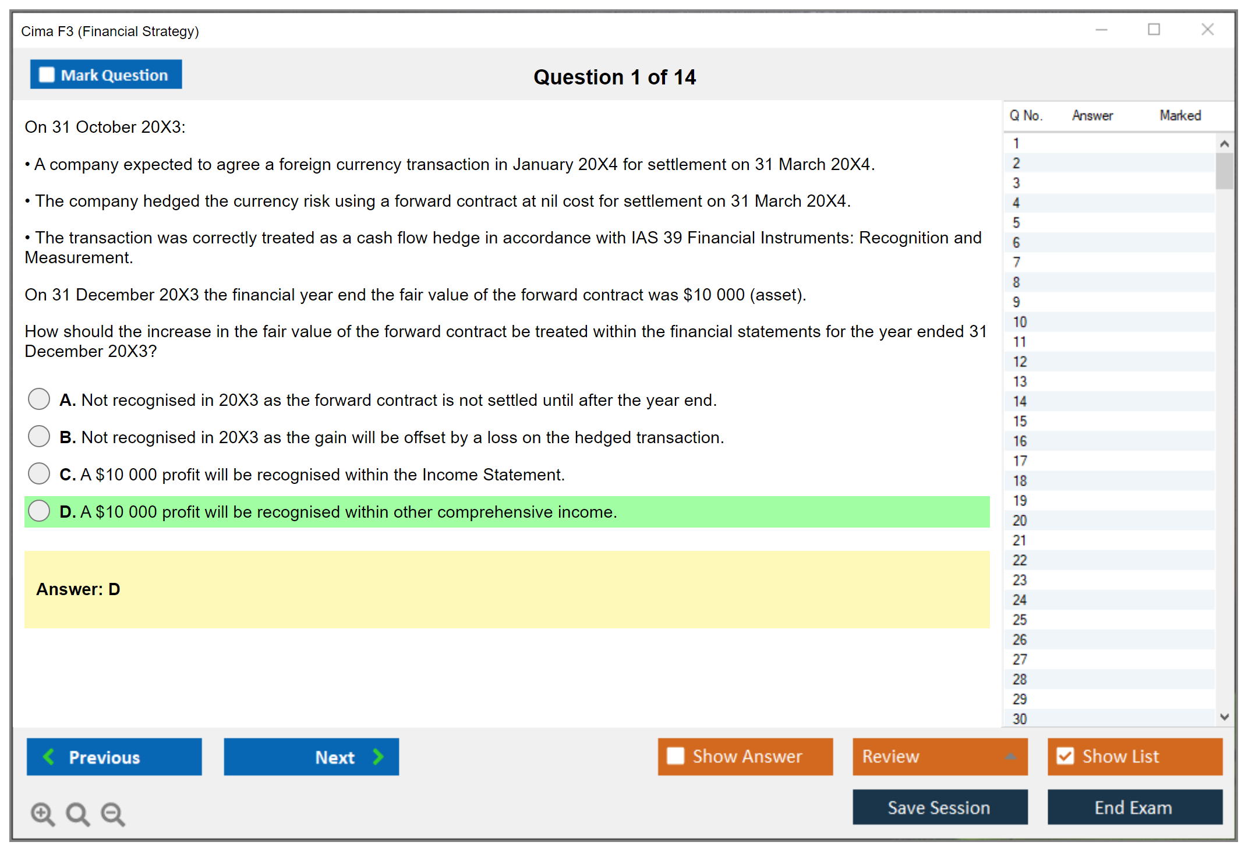Image resolution: width=1252 pixels, height=856 pixels.
Task: Click the green right arrow on Next
Action: (x=378, y=756)
